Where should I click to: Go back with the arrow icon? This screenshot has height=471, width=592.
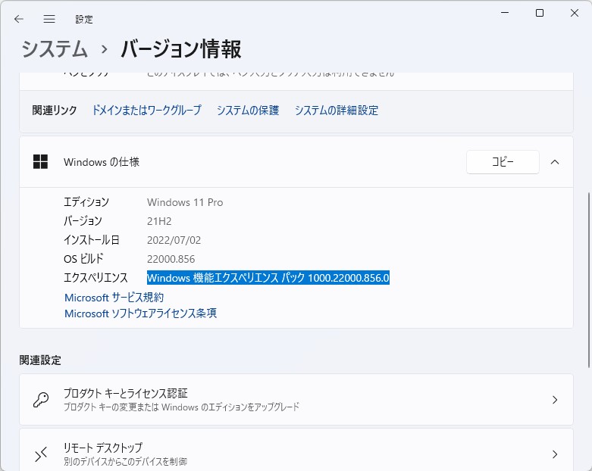point(18,19)
